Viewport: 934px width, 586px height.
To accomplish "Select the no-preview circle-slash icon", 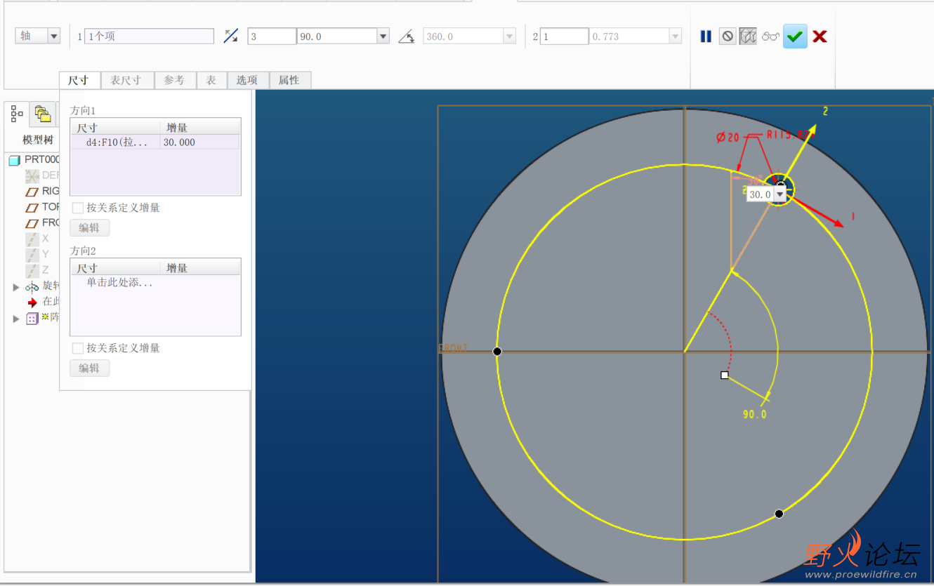I will pyautogui.click(x=728, y=36).
